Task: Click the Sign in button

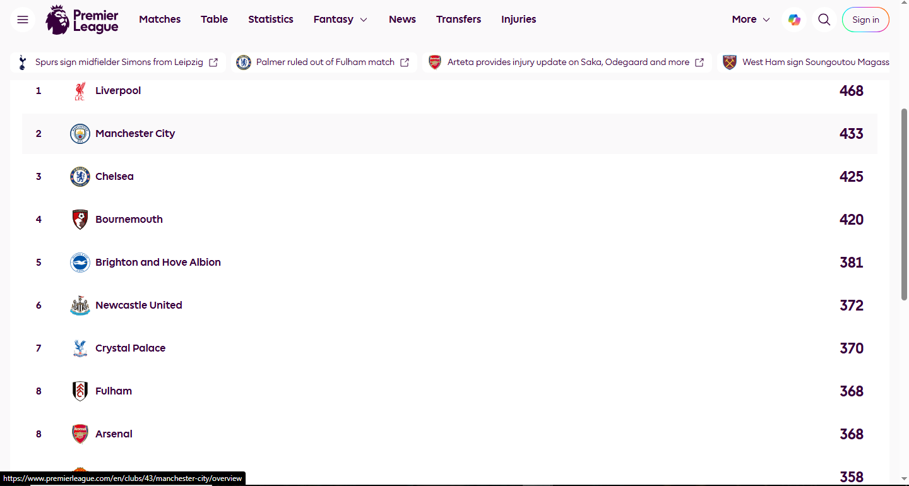Action: 865,20
